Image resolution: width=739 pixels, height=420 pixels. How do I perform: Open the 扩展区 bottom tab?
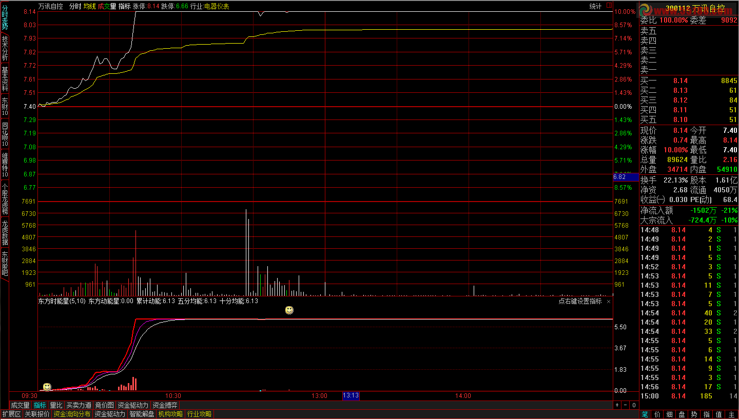11,414
